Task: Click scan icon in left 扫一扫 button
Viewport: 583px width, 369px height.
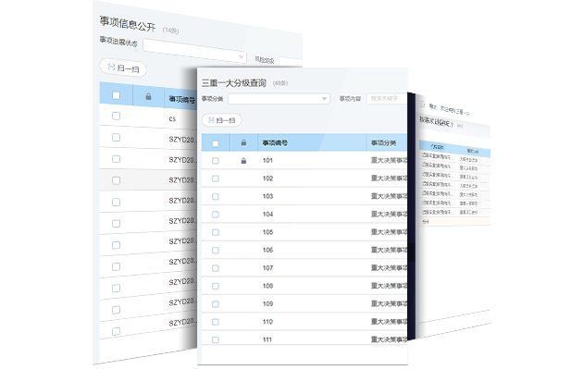Action: 111,67
